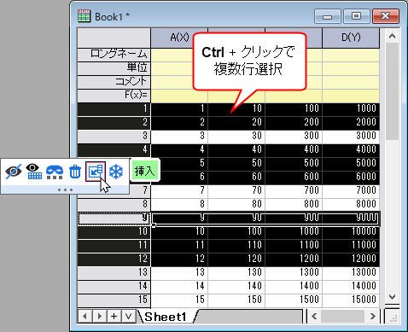Click cell containing 15000
Screen dimensions: 408x332
click(x=351, y=300)
